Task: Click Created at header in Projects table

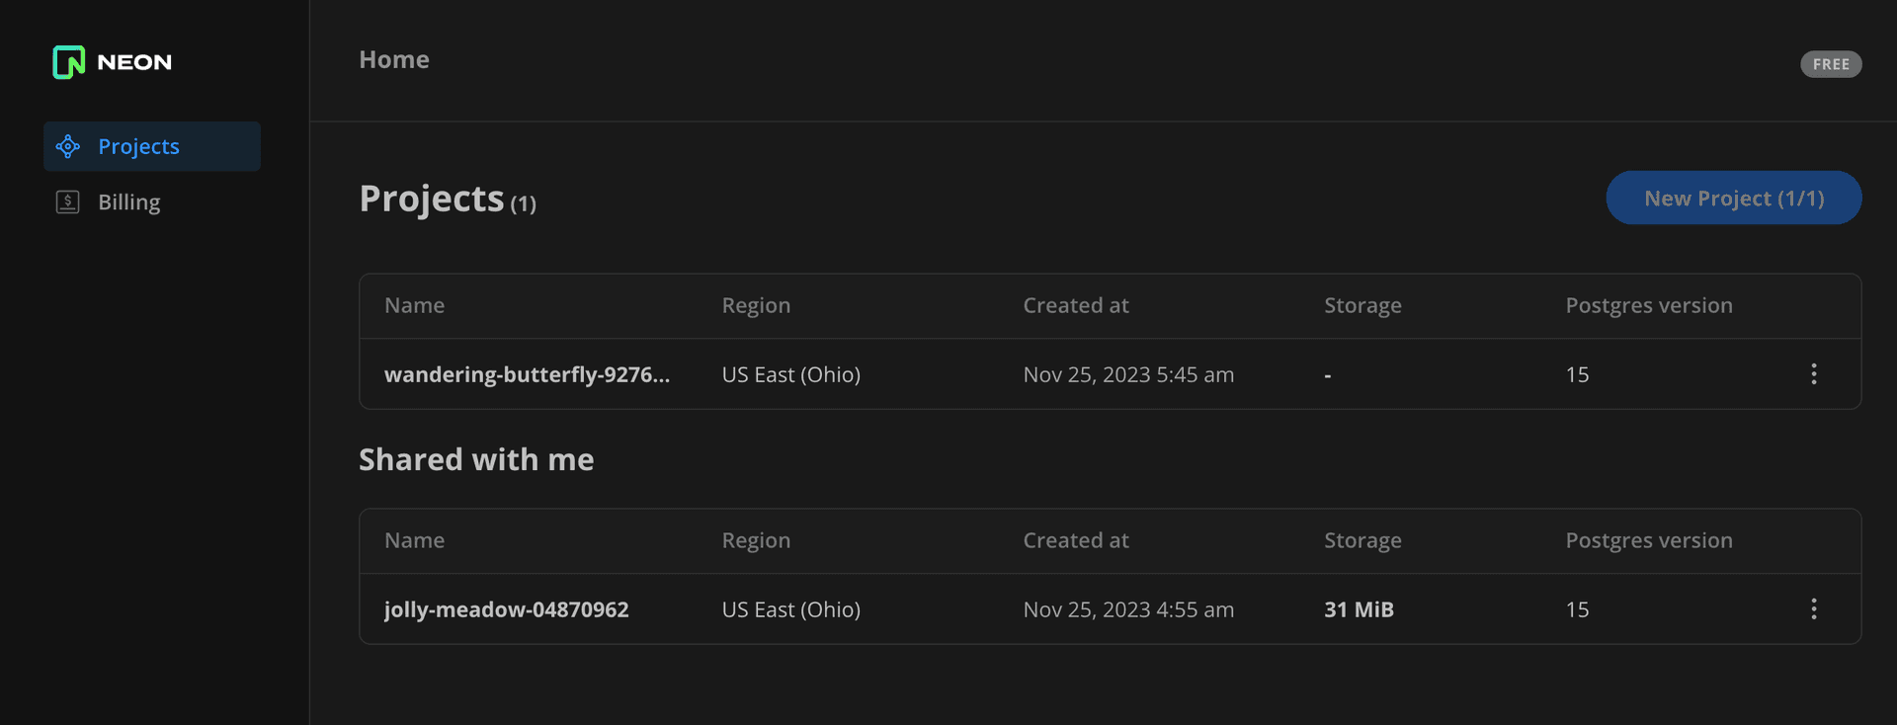Action: [x=1075, y=306]
